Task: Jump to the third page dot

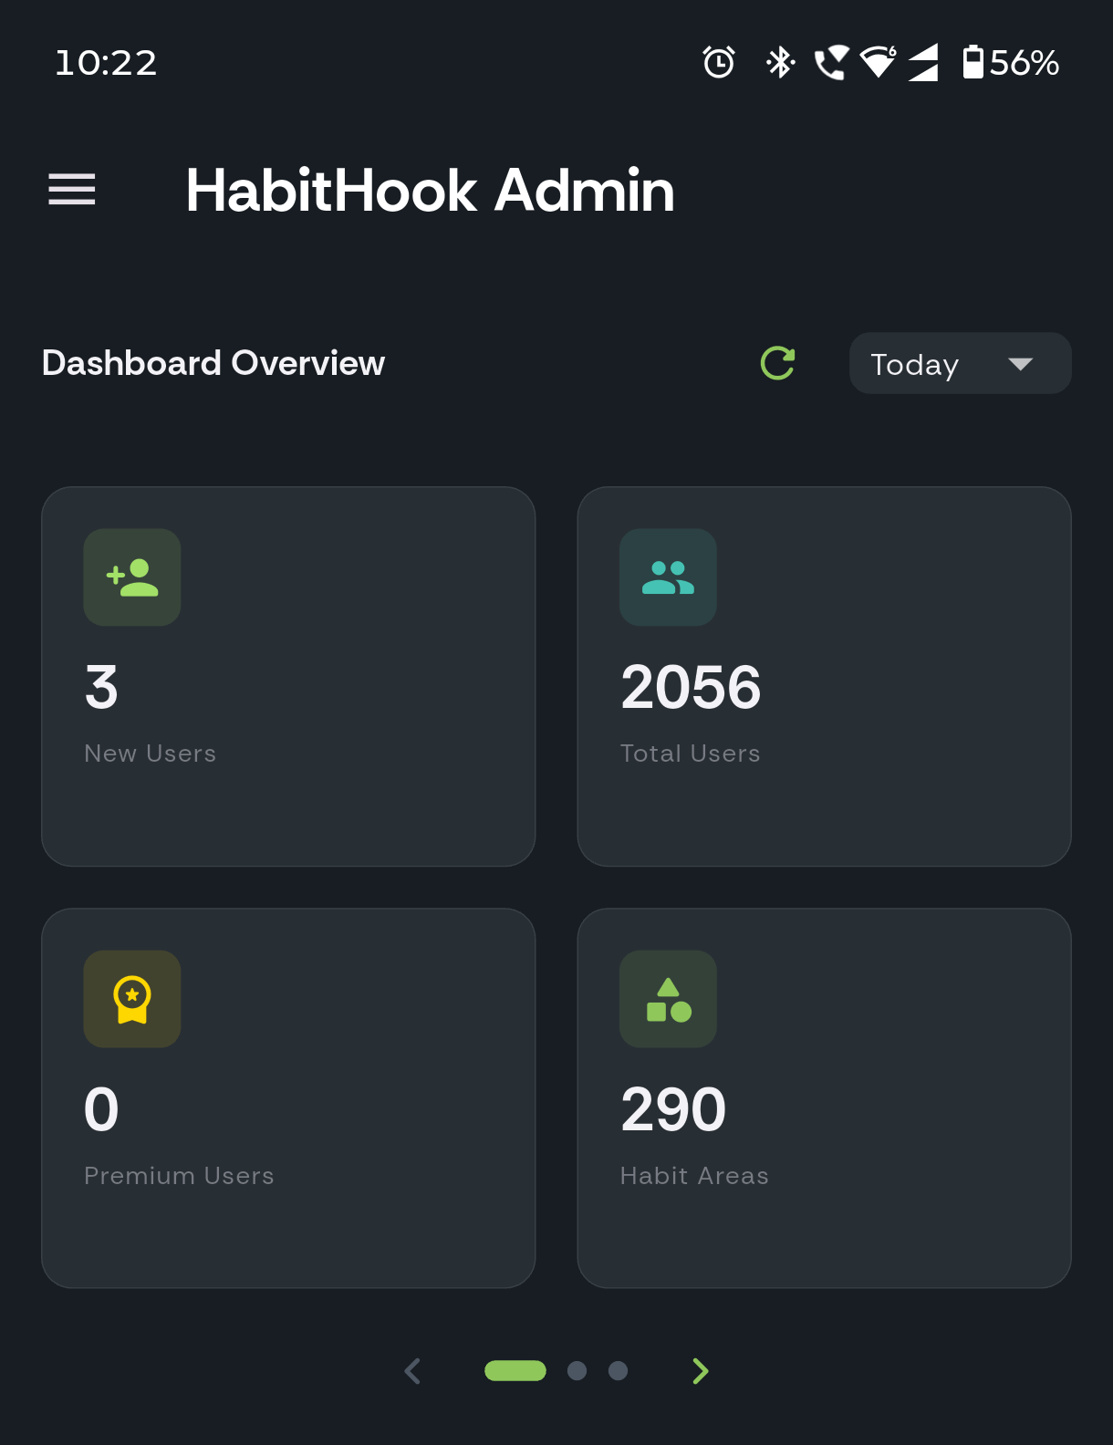Action: pos(618,1370)
